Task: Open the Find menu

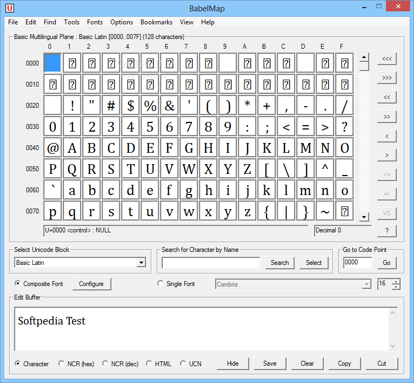Action: coord(50,22)
